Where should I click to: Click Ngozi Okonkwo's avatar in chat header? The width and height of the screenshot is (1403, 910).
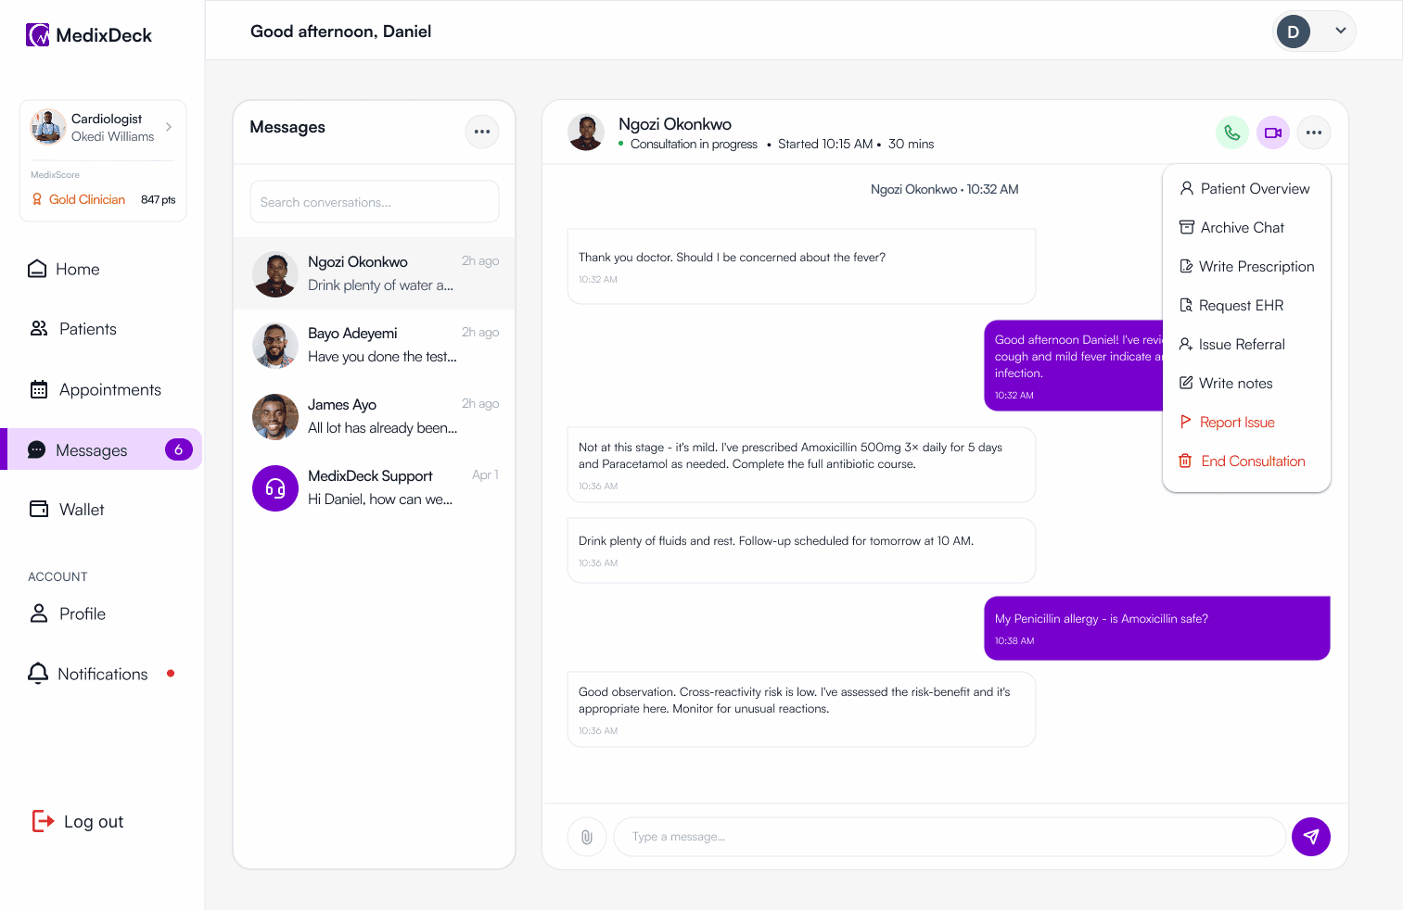click(x=586, y=133)
